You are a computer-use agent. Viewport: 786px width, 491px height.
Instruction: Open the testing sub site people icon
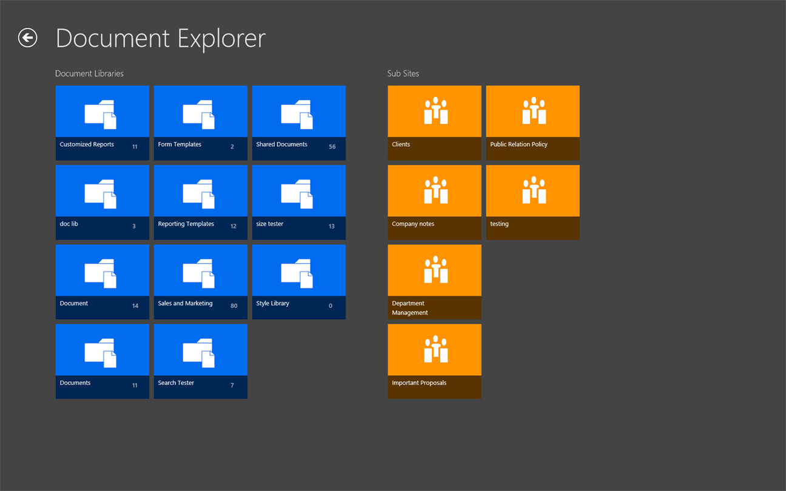click(x=534, y=190)
